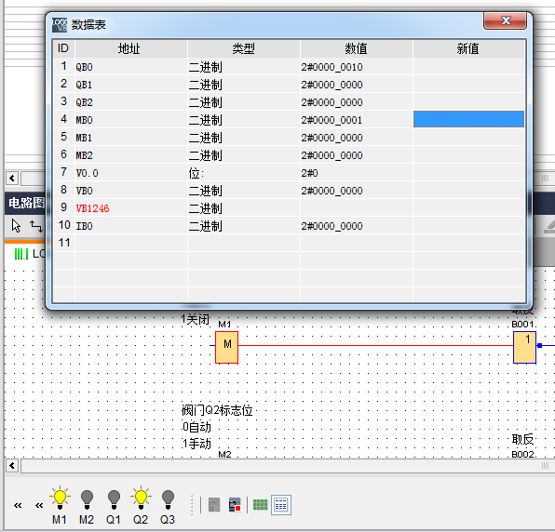555x532 pixels.
Task: Toggle the M2 lamp indicator
Action: point(87,499)
